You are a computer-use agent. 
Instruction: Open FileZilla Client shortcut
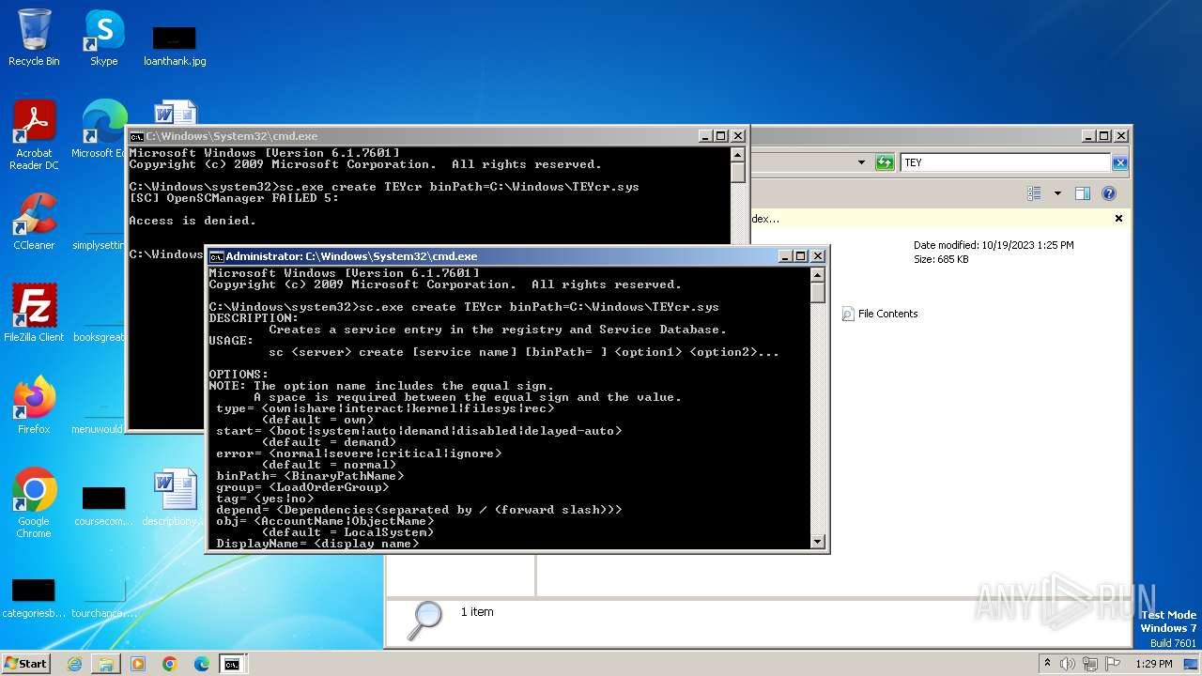coord(34,313)
